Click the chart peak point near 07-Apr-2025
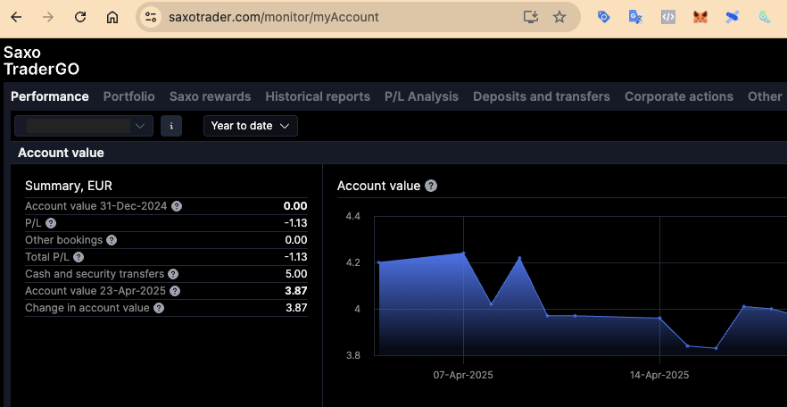 [x=463, y=253]
